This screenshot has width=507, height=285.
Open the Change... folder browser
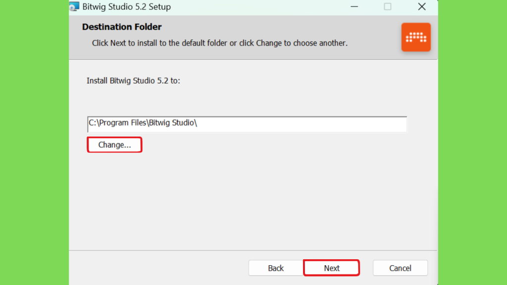pyautogui.click(x=114, y=145)
